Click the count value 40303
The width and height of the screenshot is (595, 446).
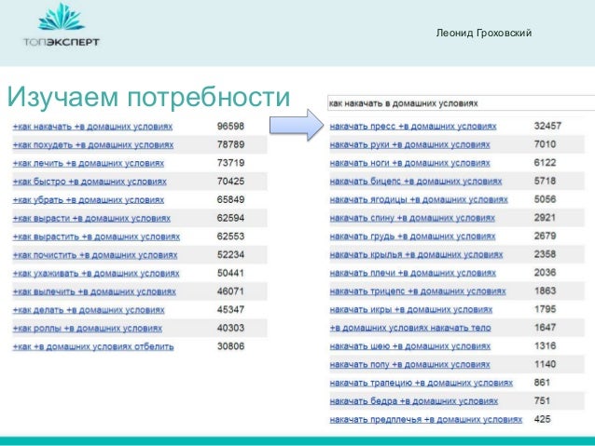pyautogui.click(x=230, y=328)
